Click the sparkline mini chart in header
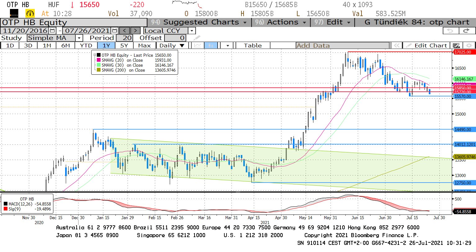This screenshot has height=252, width=476. 187,4
